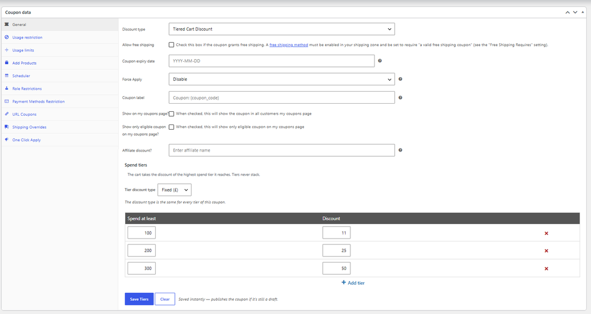Click the Role Restrictions user icon
Viewport: 591px width, 314px height.
pyautogui.click(x=6, y=88)
